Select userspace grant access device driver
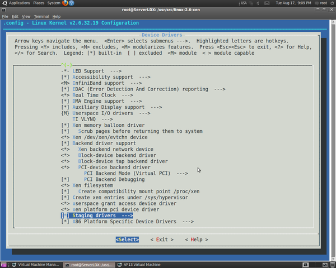 coord(119,203)
